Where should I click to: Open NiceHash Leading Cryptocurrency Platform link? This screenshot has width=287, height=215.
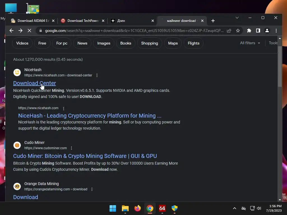90,116
